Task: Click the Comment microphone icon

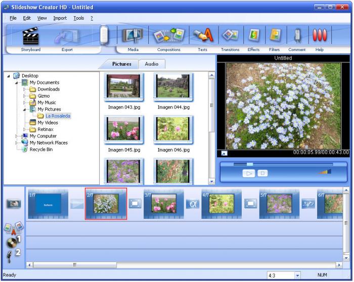Action: click(x=297, y=36)
